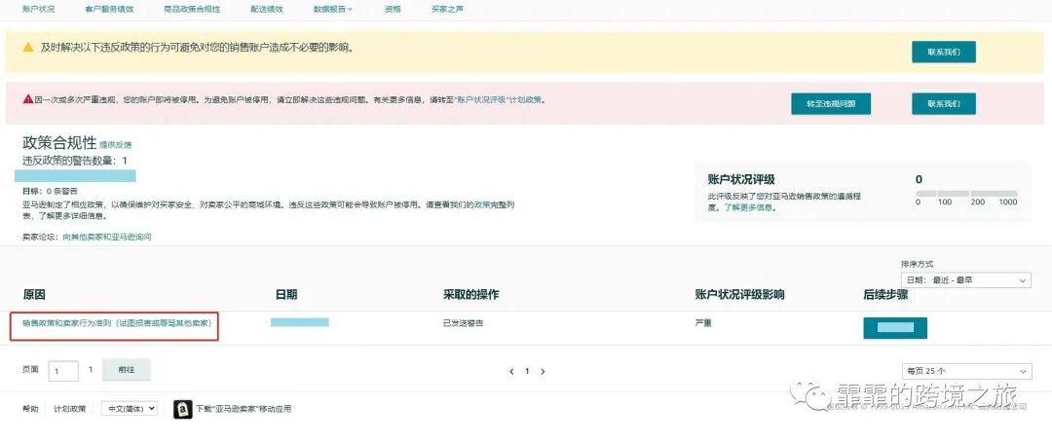This screenshot has width=1052, height=442.
Task: Click the redacted next-step button in the violation row
Action: coord(895,328)
